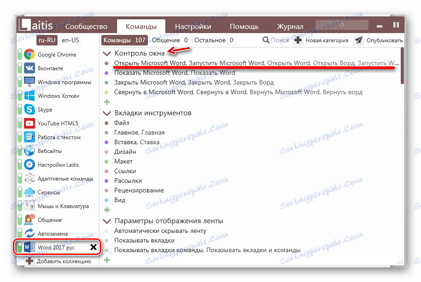Click the plus icon beside Добавить коллекцию
The height and width of the screenshot is (282, 421).
[29, 261]
